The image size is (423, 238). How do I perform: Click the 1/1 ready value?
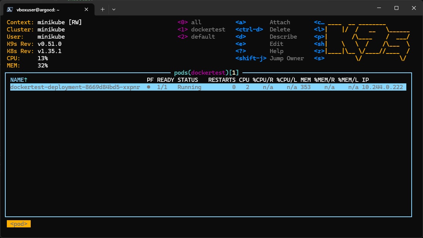[x=162, y=87]
